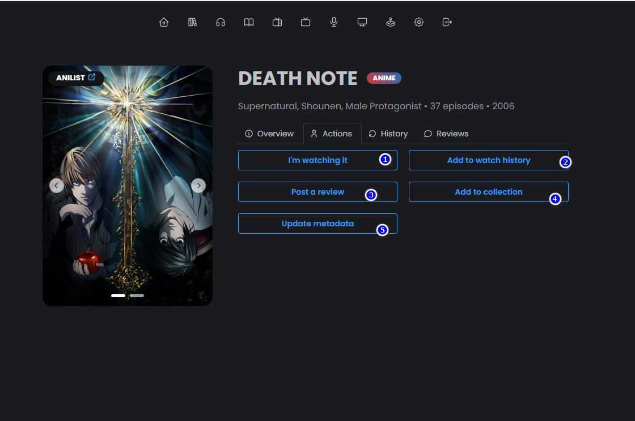
Task: Open the plain TV icon with antenna
Action: coord(306,22)
